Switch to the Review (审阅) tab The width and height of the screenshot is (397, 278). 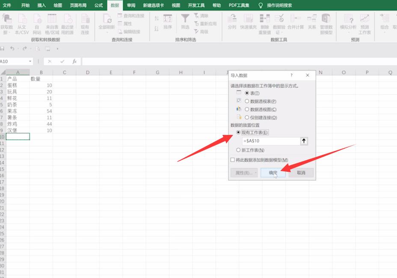pyautogui.click(x=131, y=5)
